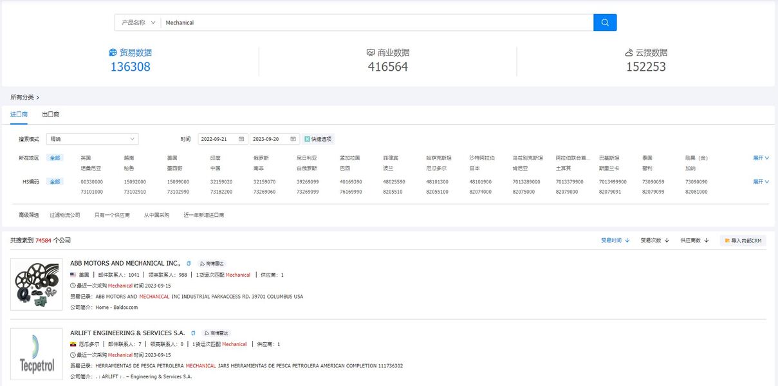
Task: Open 云搜数据 152253 results tab
Action: [646, 60]
